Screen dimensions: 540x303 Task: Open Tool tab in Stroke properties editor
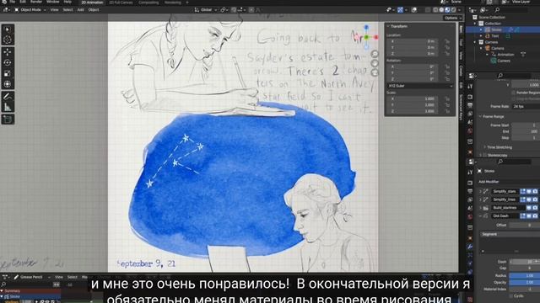pos(470,172)
